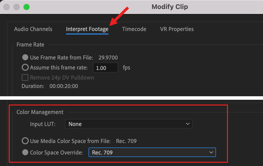This screenshot has height=166, width=263.
Task: Open the Input LUT dropdown
Action: [x=128, y=124]
